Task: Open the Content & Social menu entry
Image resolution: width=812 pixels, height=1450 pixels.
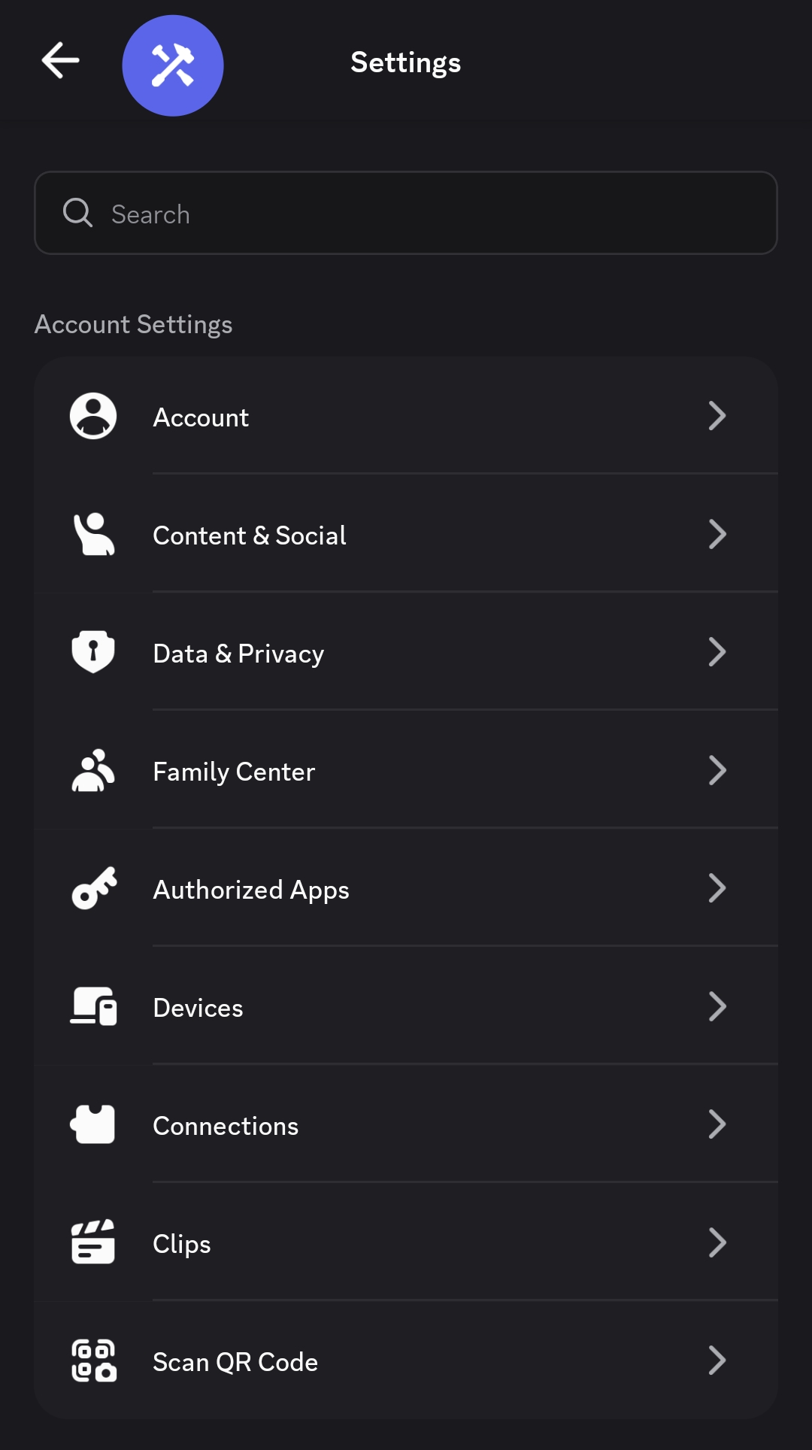Action: (x=406, y=534)
